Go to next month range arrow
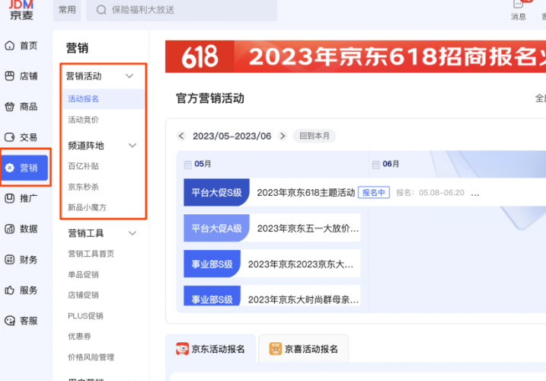546x381 pixels. pos(283,136)
